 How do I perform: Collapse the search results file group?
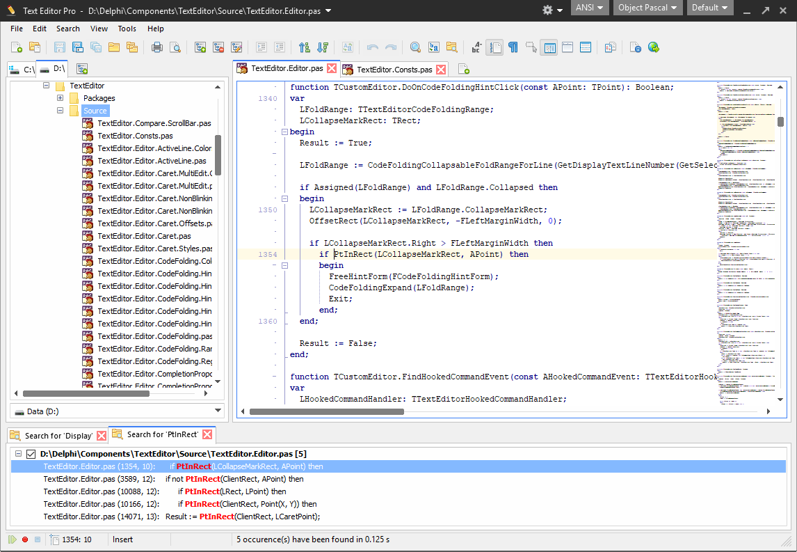click(18, 454)
